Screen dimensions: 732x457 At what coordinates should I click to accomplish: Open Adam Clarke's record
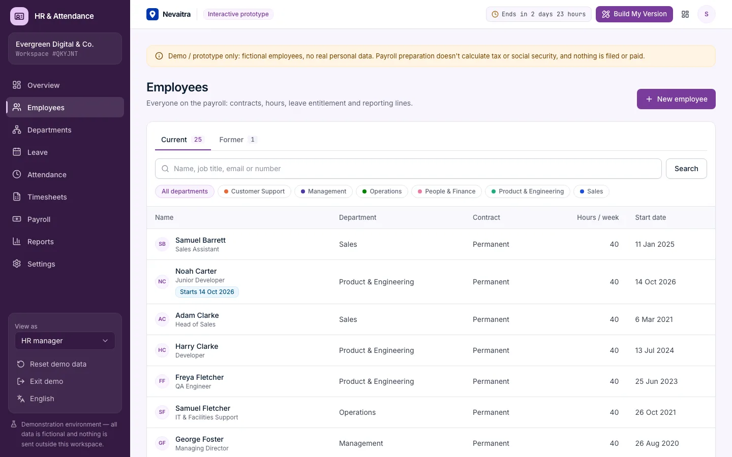431,319
